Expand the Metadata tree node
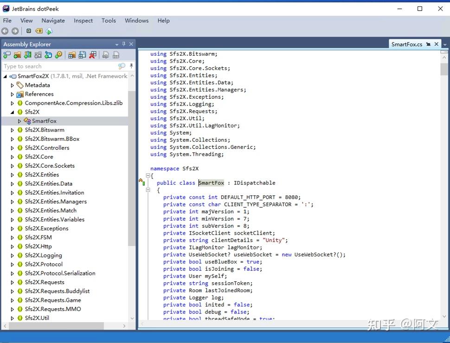This screenshot has width=450, height=343. [x=12, y=85]
